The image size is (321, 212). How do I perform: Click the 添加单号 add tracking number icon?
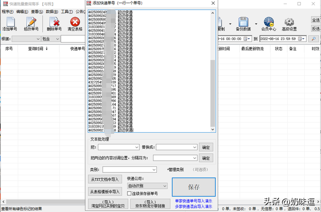(10, 24)
